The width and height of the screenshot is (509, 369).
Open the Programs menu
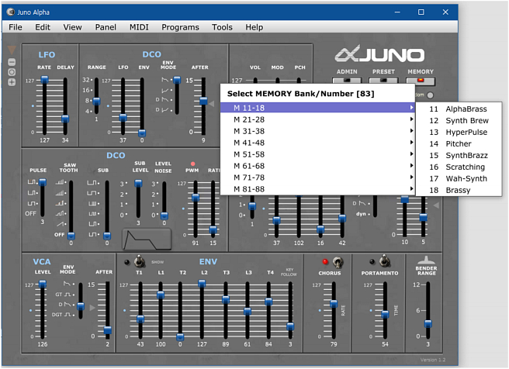[x=180, y=27]
